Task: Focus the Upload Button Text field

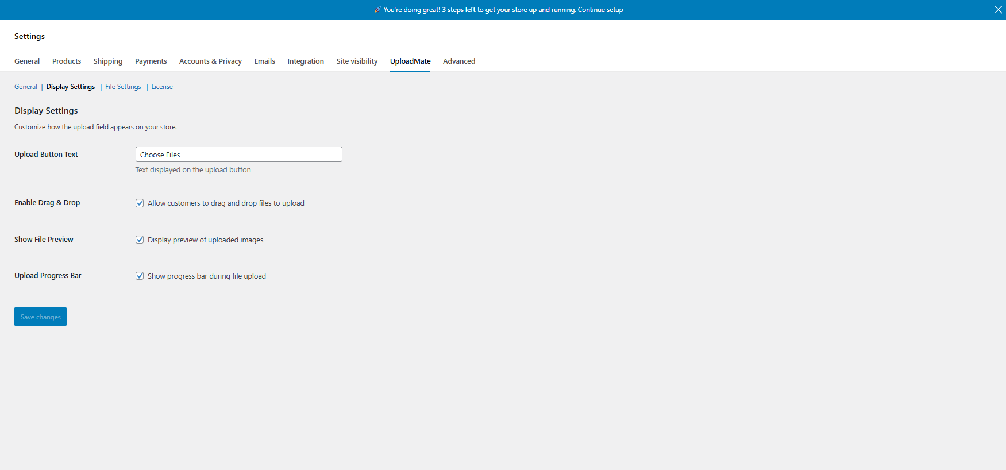Action: coord(239,155)
